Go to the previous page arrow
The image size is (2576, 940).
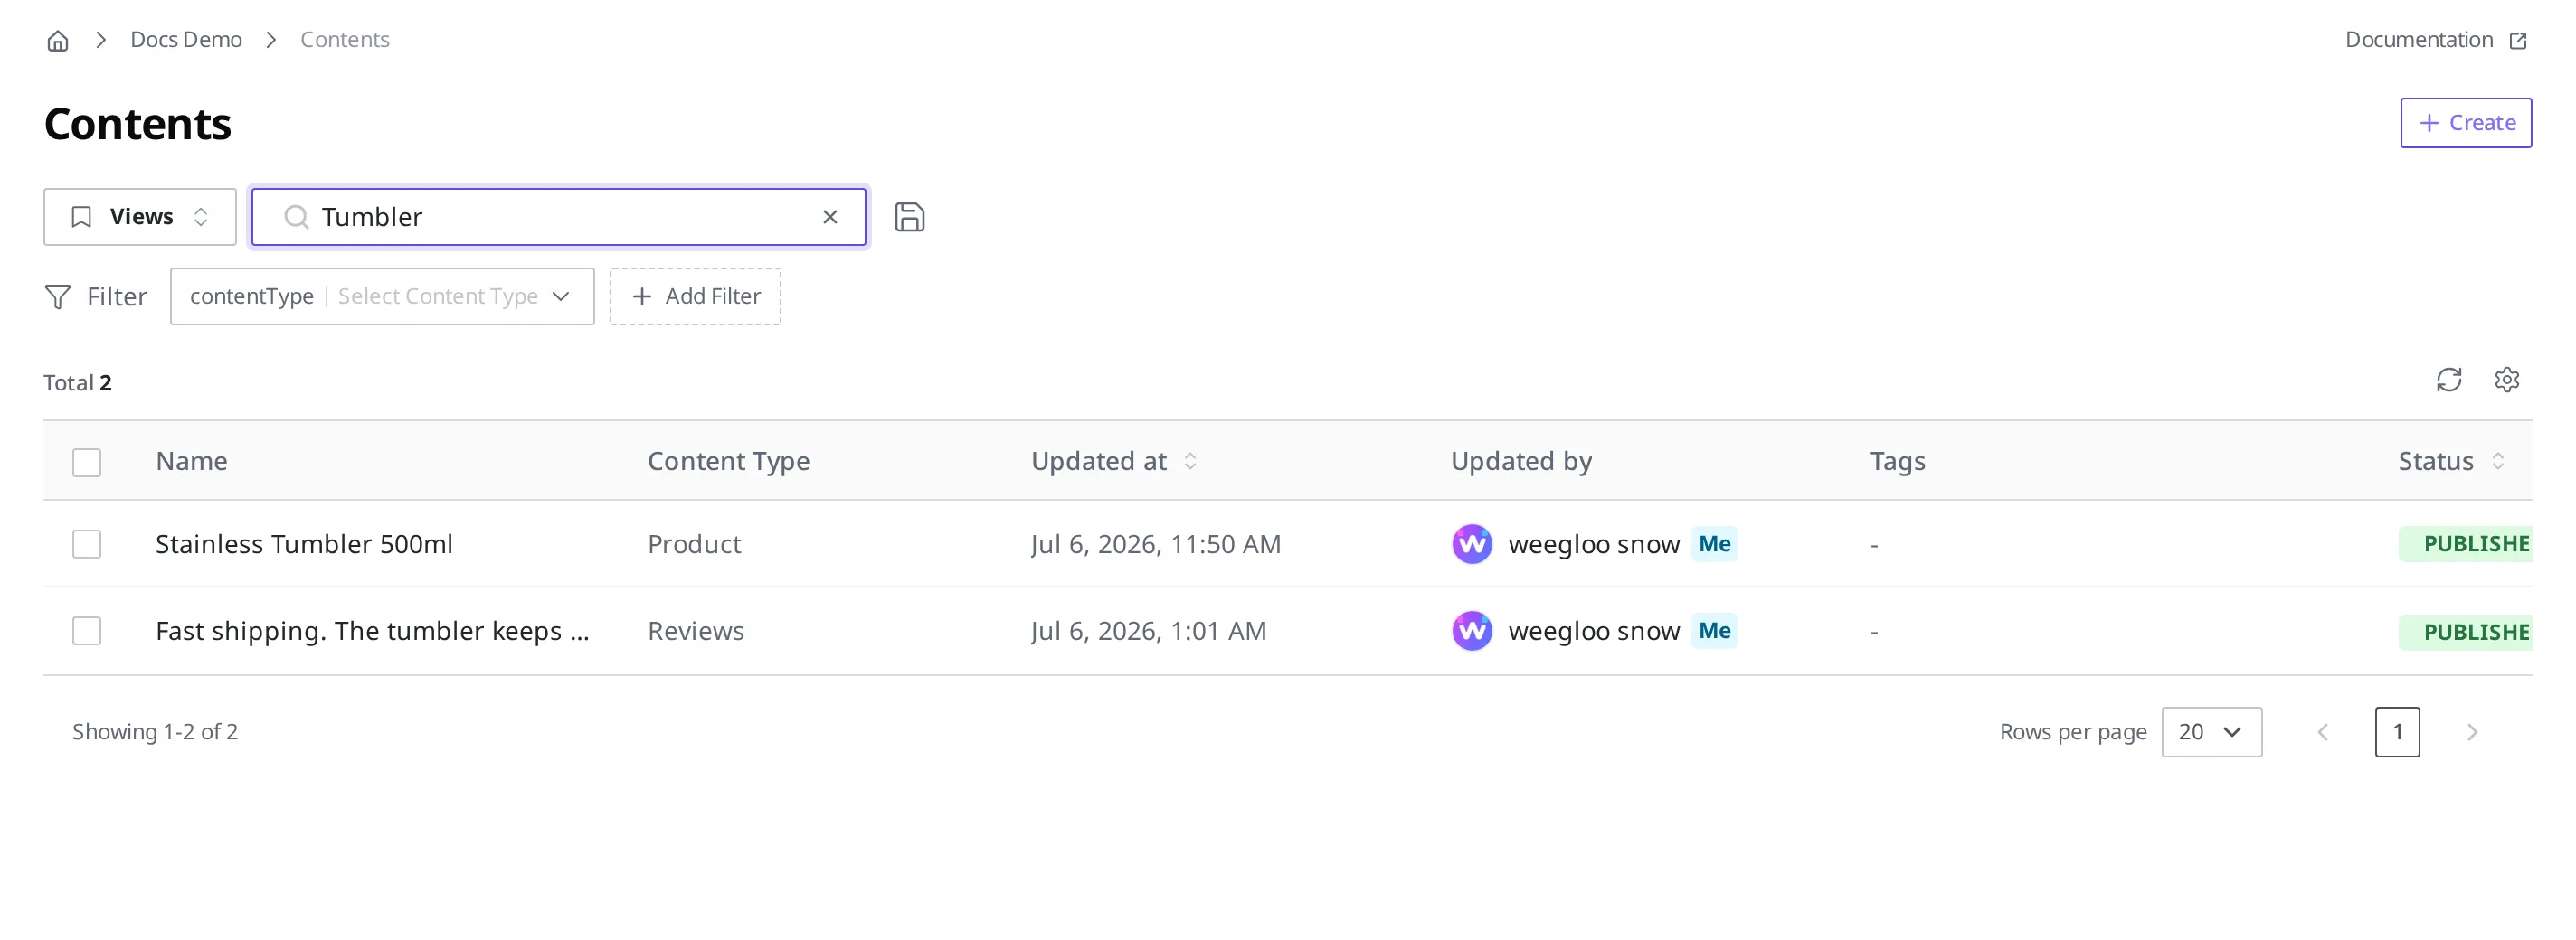point(2323,732)
